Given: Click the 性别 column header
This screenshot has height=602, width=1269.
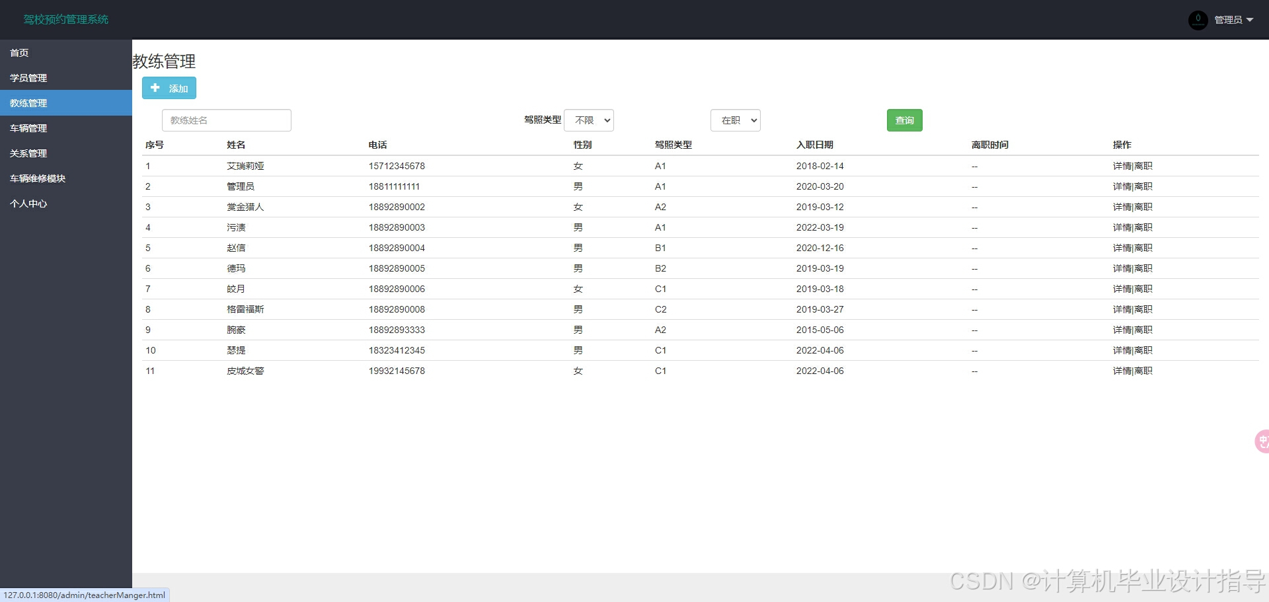Looking at the screenshot, I should point(583,145).
